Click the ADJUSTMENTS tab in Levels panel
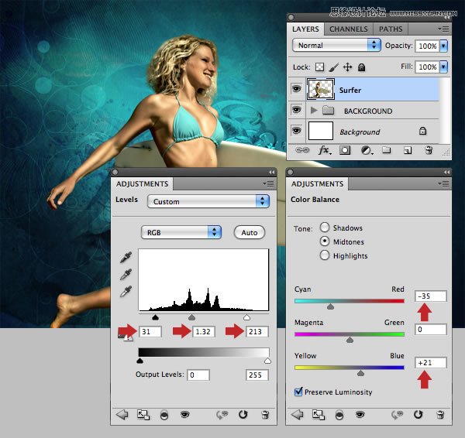 point(142,184)
